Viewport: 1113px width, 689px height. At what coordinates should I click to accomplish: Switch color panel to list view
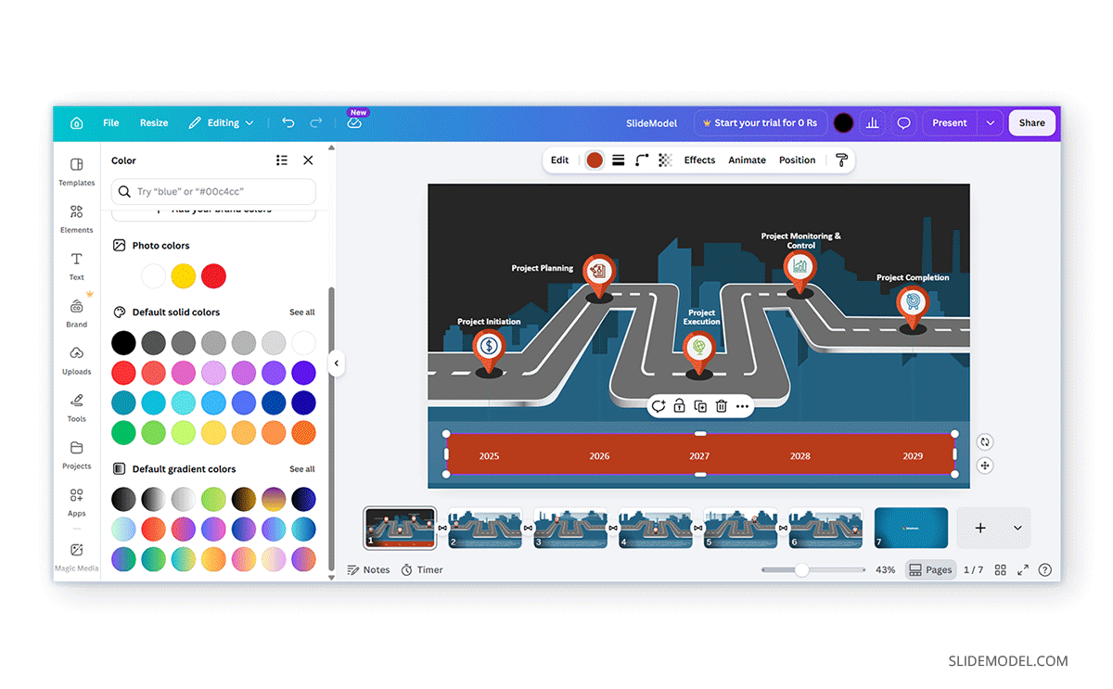pyautogui.click(x=282, y=160)
